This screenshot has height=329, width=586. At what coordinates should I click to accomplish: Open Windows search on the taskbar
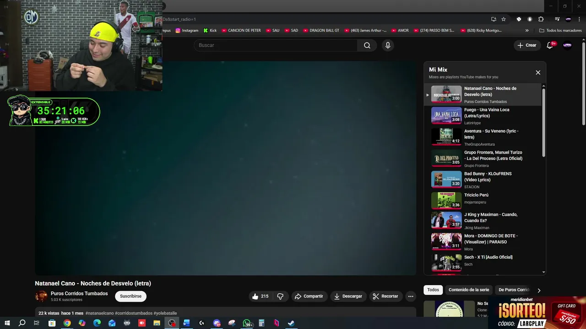[x=22, y=323]
